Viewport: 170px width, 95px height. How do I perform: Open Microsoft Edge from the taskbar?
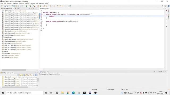coord(73,93)
